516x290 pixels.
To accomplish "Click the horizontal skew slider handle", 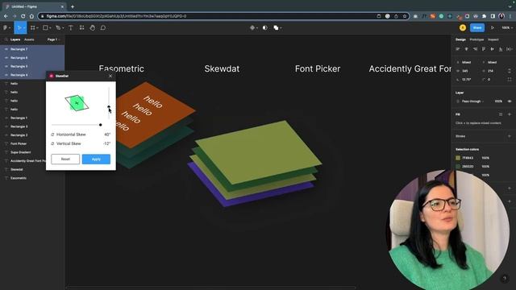I will [100, 125].
